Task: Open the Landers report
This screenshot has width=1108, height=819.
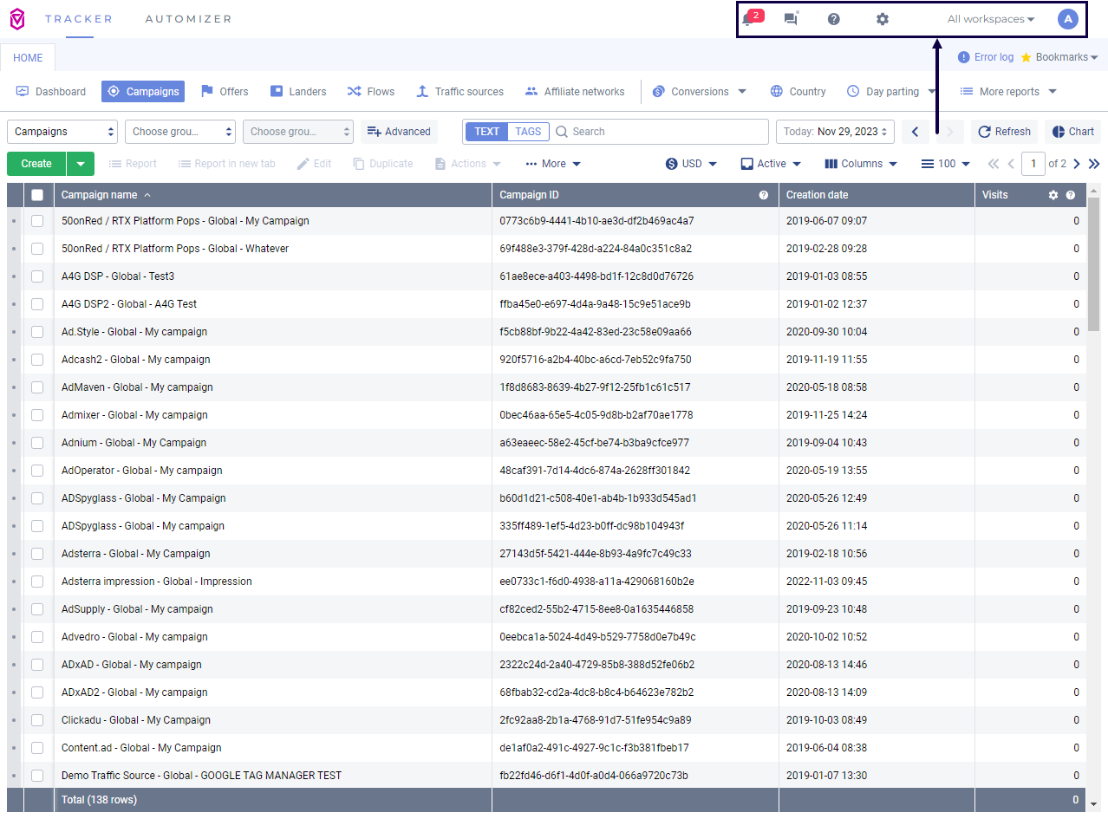Action: 298,92
